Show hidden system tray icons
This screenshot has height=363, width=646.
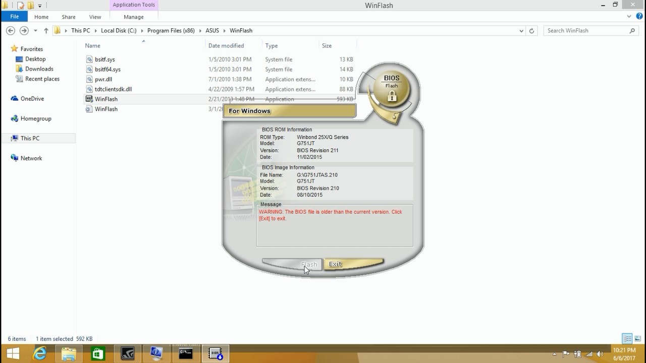(x=555, y=354)
